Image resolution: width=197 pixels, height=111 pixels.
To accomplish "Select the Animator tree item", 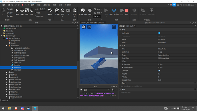I will [17, 65].
